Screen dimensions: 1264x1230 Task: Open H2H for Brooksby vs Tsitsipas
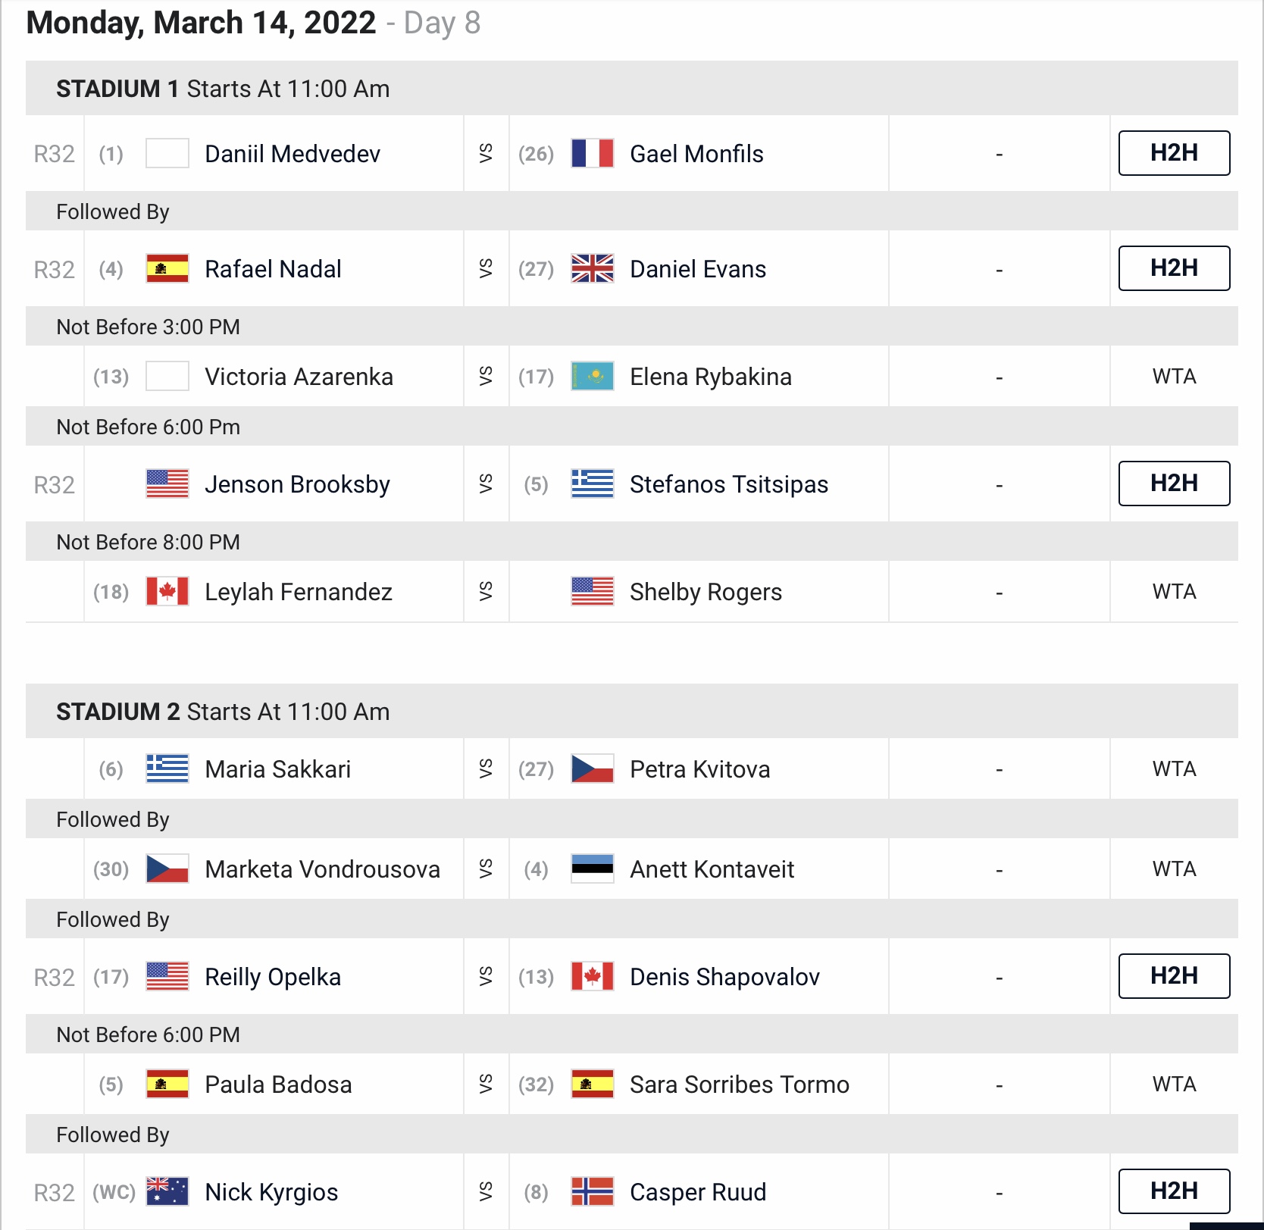[x=1174, y=484]
